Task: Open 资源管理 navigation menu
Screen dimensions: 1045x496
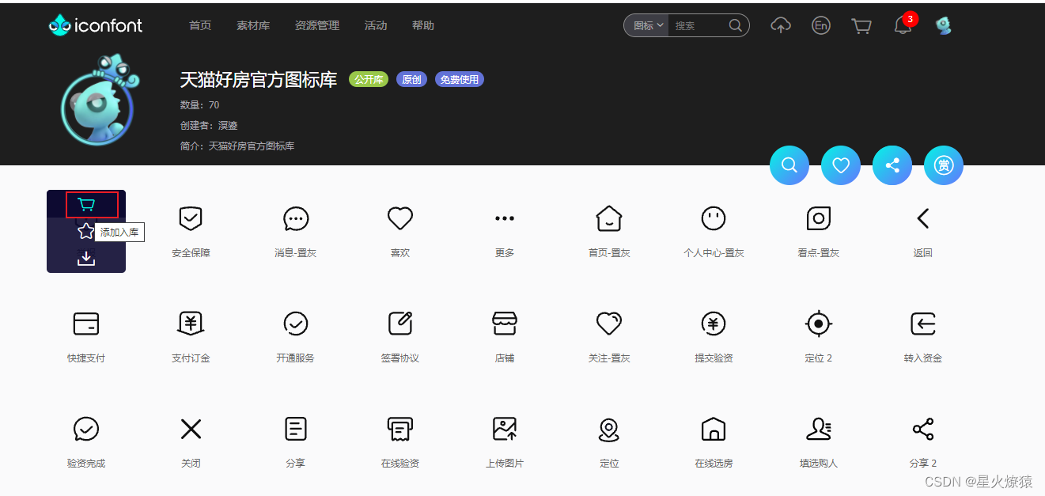Action: [317, 25]
